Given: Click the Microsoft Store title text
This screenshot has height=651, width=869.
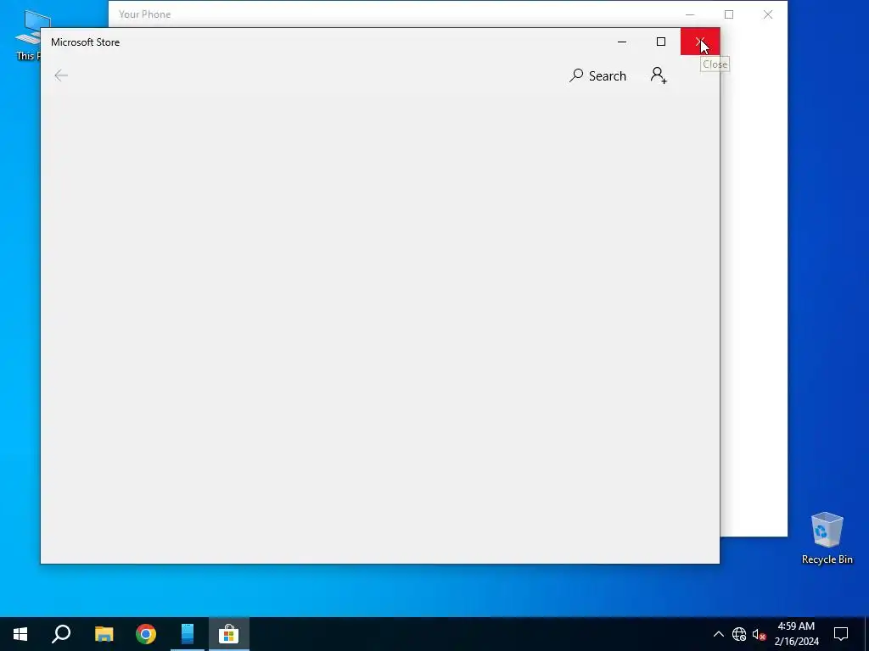Looking at the screenshot, I should [x=86, y=42].
